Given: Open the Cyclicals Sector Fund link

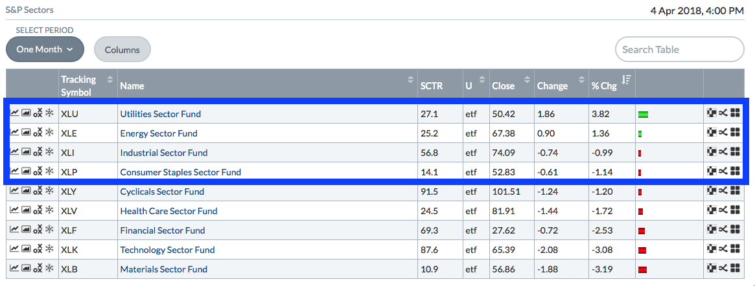Looking at the screenshot, I should pos(162,192).
